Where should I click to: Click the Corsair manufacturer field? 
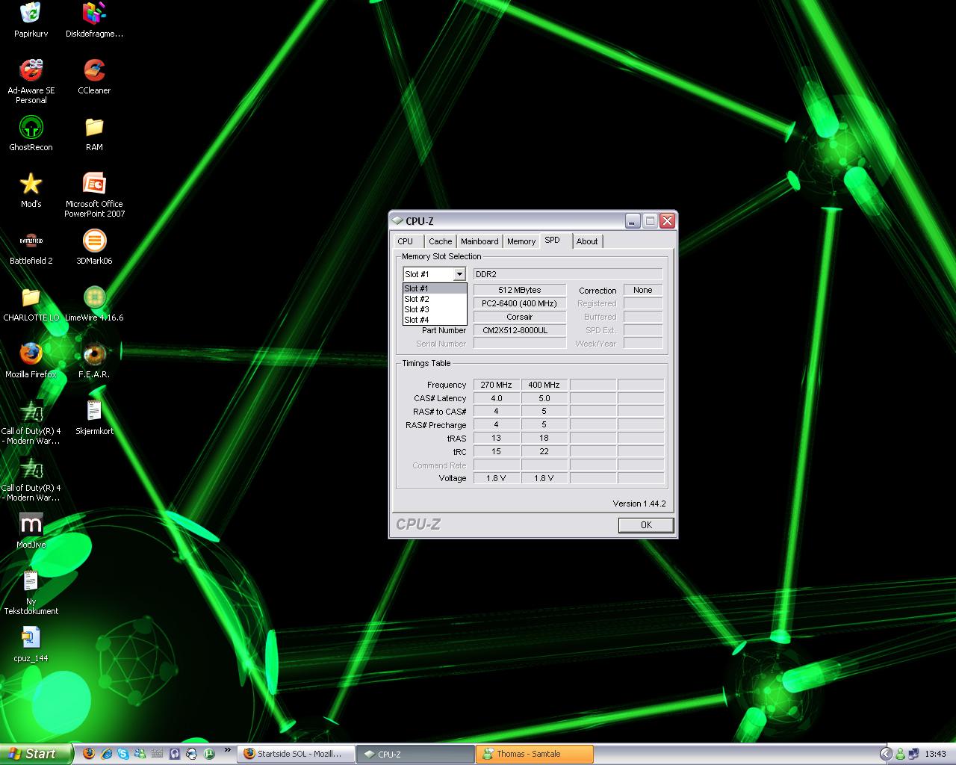coord(520,317)
